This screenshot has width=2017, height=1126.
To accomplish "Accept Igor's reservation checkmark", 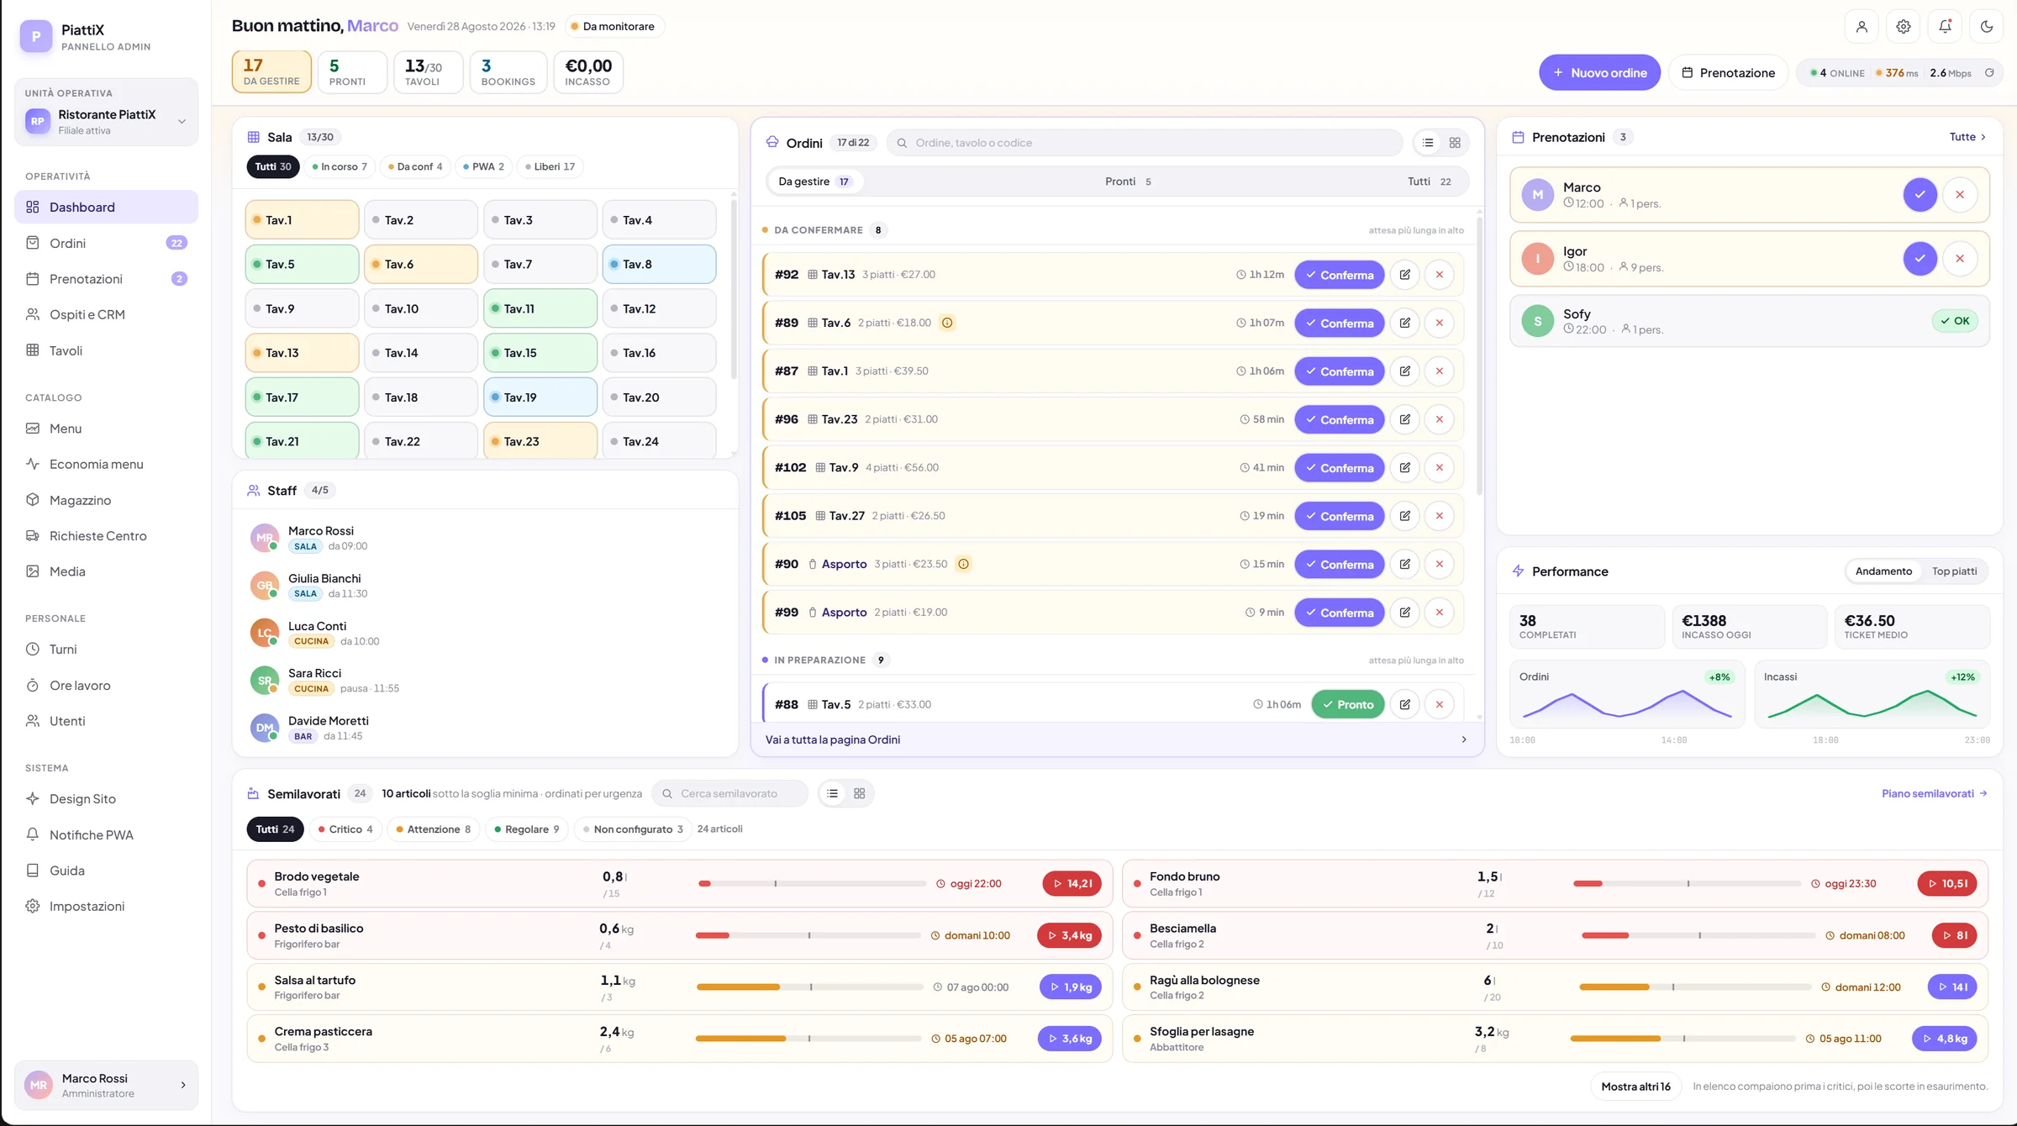I will [1920, 259].
